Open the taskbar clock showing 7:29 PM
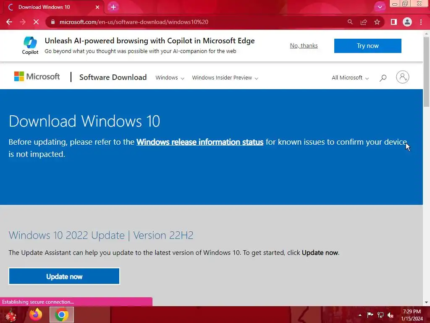The image size is (430, 323). click(412, 315)
